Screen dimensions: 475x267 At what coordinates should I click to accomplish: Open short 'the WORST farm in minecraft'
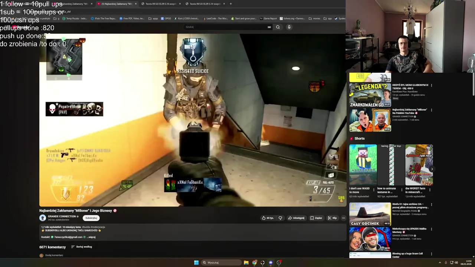[x=419, y=165]
